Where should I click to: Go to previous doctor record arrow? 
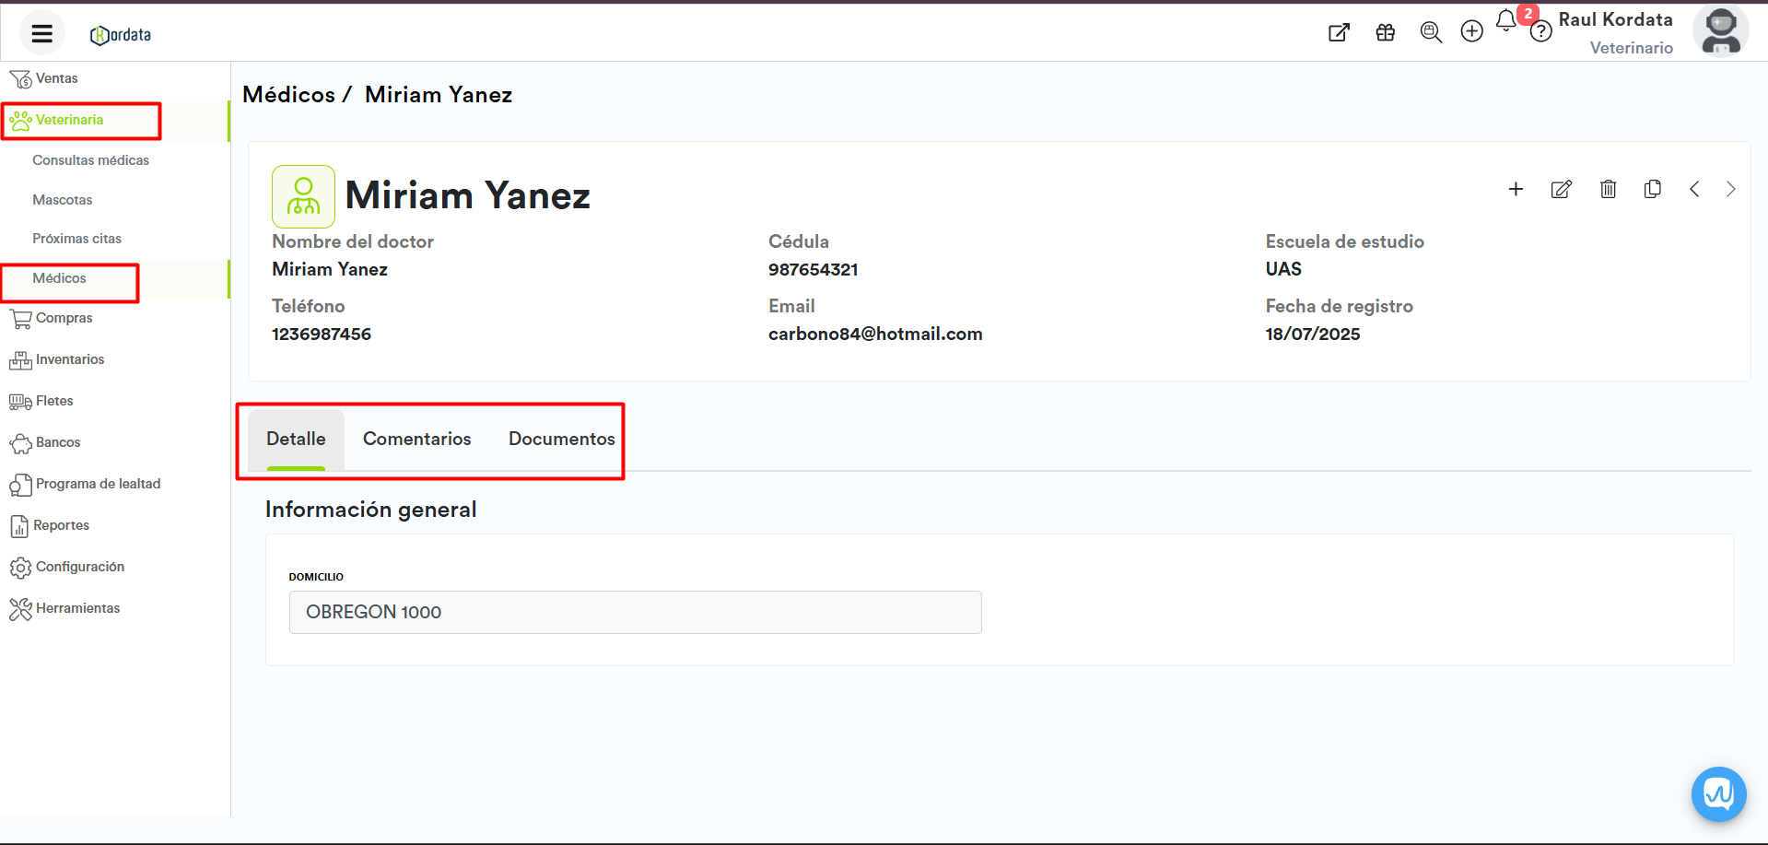point(1694,189)
